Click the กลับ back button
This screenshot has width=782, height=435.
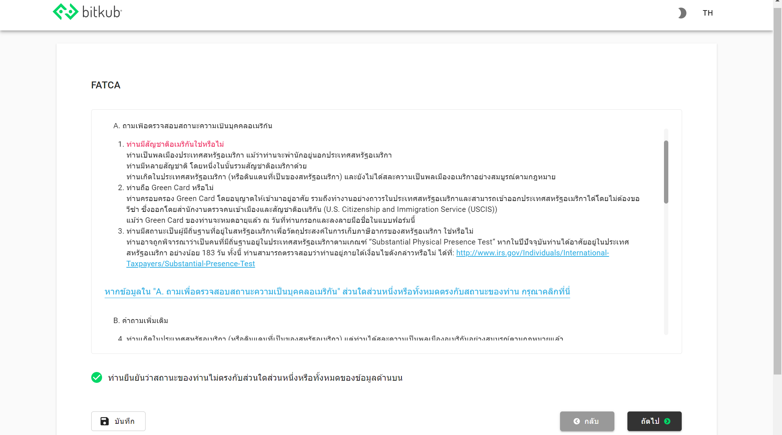pos(587,421)
